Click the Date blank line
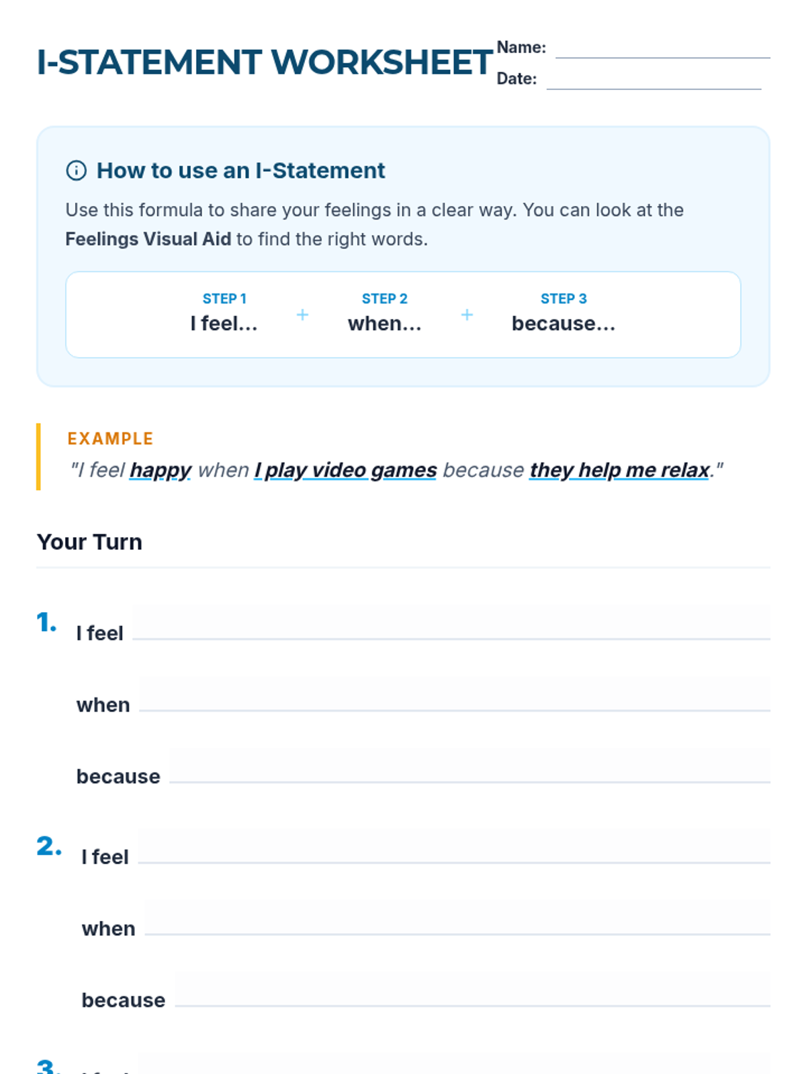The height and width of the screenshot is (1074, 806). [654, 79]
